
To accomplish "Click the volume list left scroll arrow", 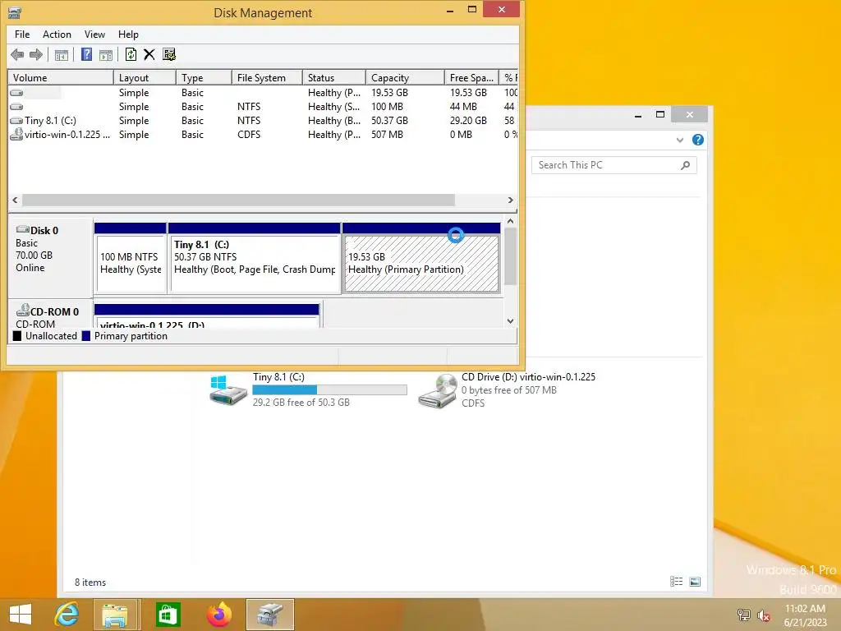I will click(x=15, y=200).
